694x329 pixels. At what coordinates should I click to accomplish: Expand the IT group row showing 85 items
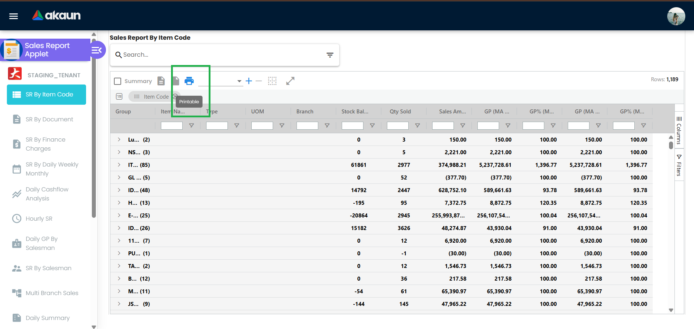point(119,165)
